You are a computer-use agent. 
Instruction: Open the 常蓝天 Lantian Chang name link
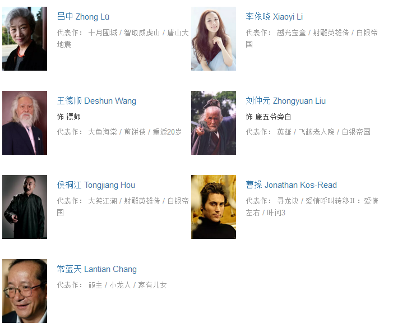97,269
